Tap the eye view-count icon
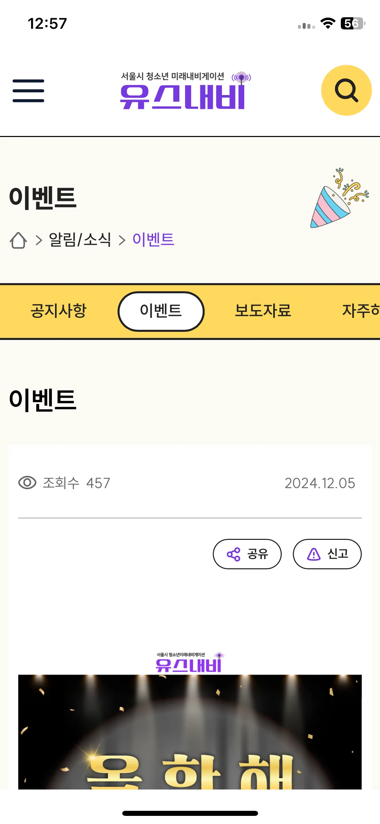This screenshot has height=824, width=380. click(27, 483)
